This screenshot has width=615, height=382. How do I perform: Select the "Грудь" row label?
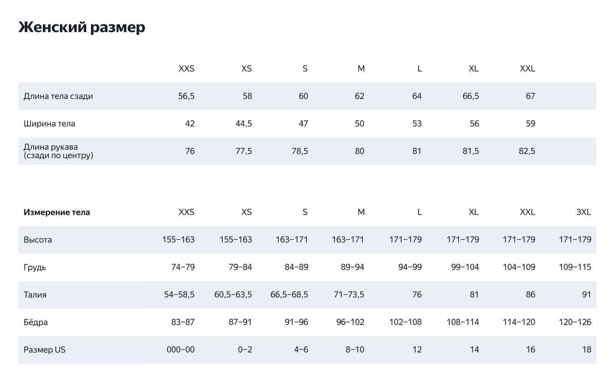35,267
